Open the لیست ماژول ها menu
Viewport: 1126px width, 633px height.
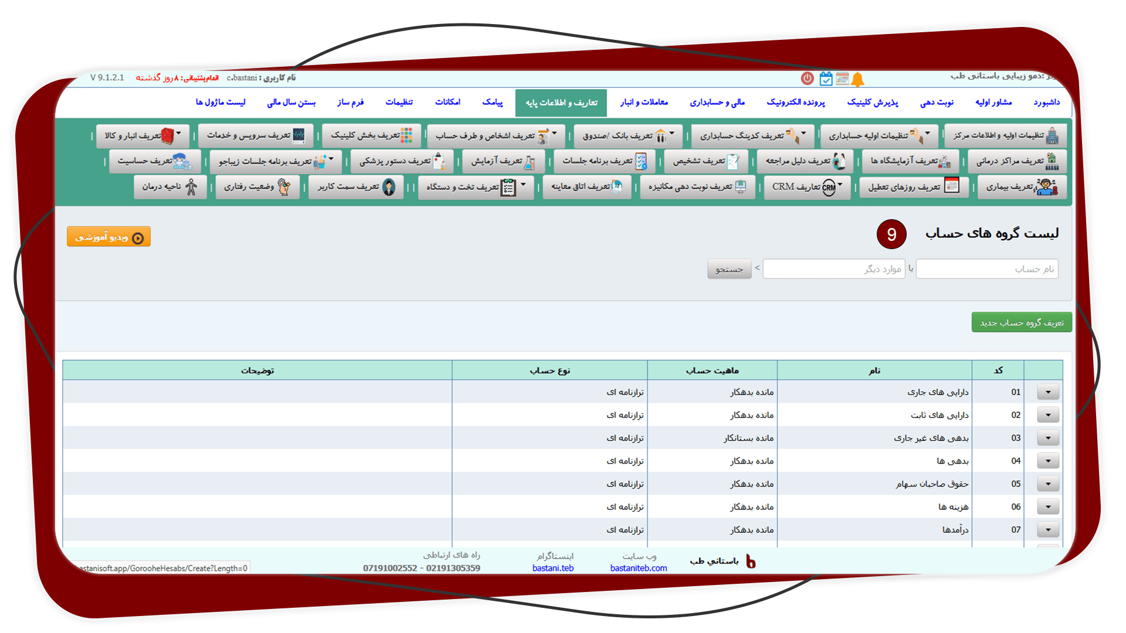(221, 103)
